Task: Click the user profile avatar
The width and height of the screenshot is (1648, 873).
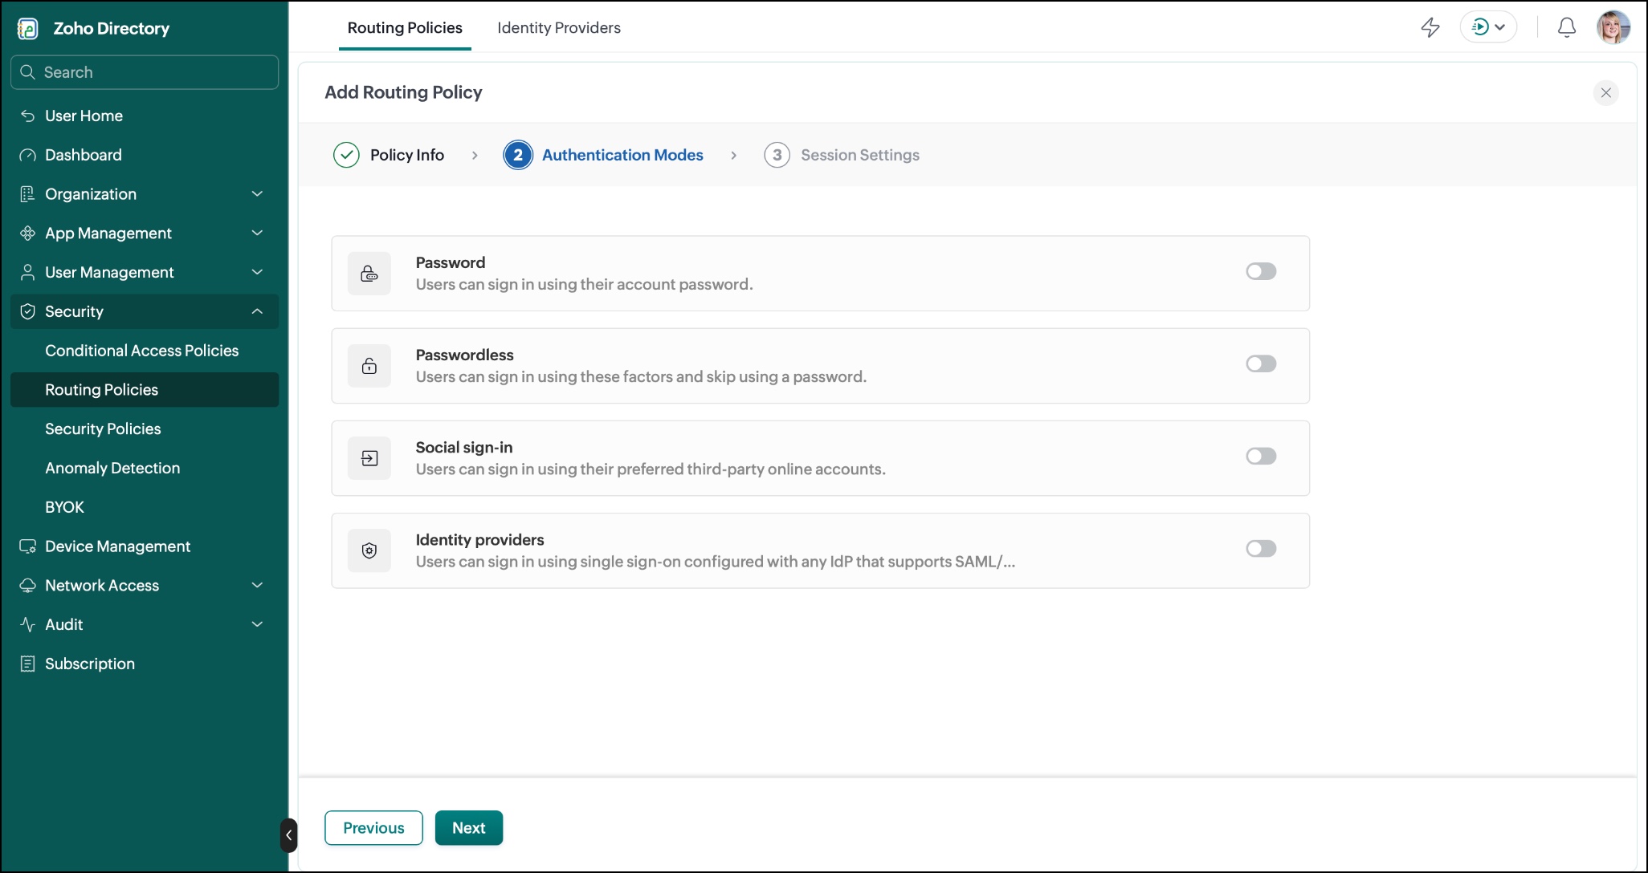Action: [x=1613, y=27]
